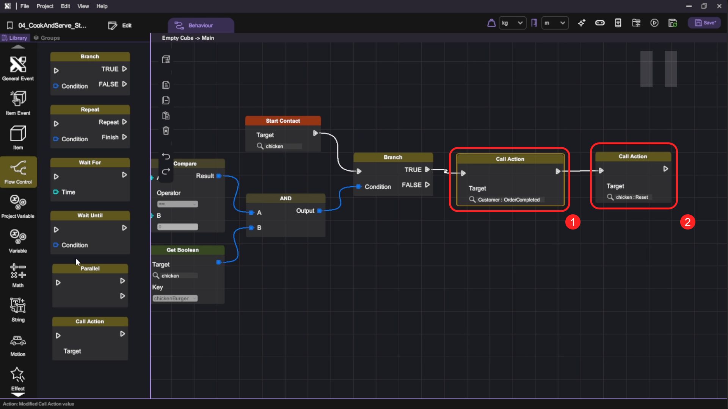Click the Math category icon
This screenshot has width=728, height=409.
(18, 275)
